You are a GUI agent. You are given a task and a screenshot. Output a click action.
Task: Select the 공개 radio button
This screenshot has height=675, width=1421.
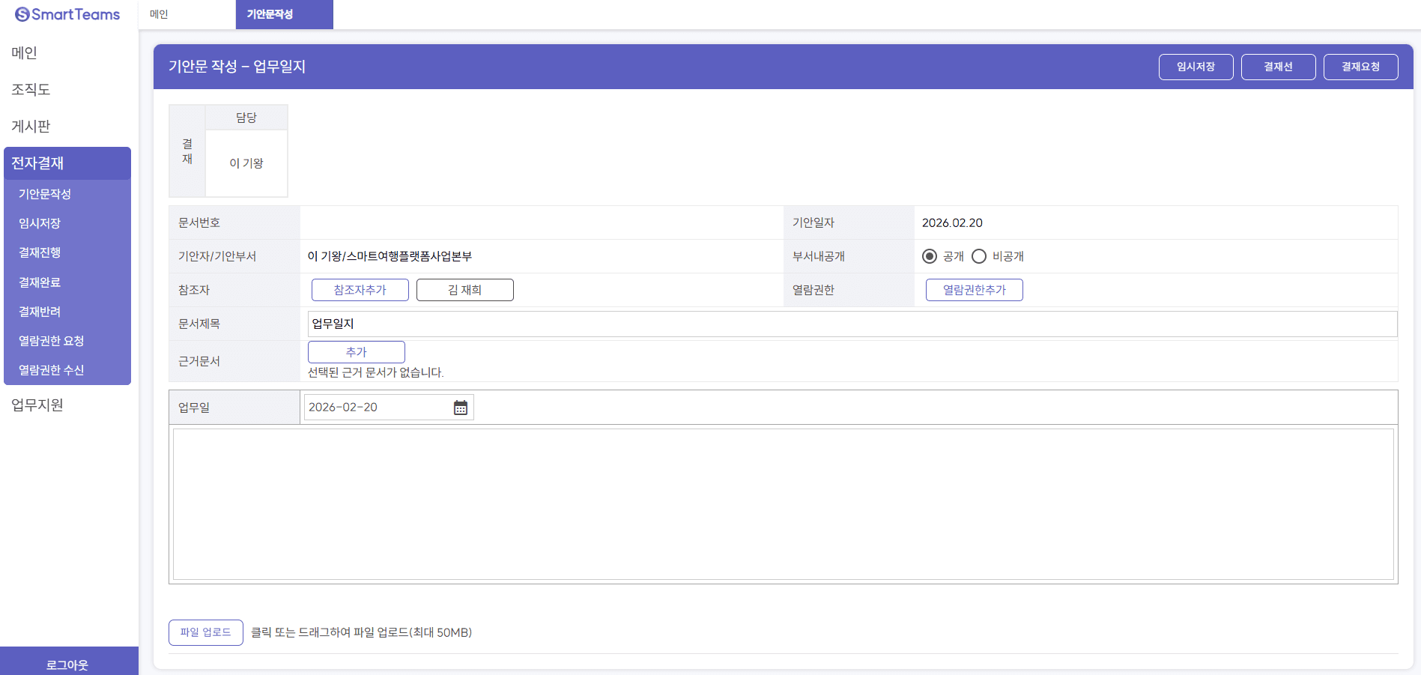point(930,256)
